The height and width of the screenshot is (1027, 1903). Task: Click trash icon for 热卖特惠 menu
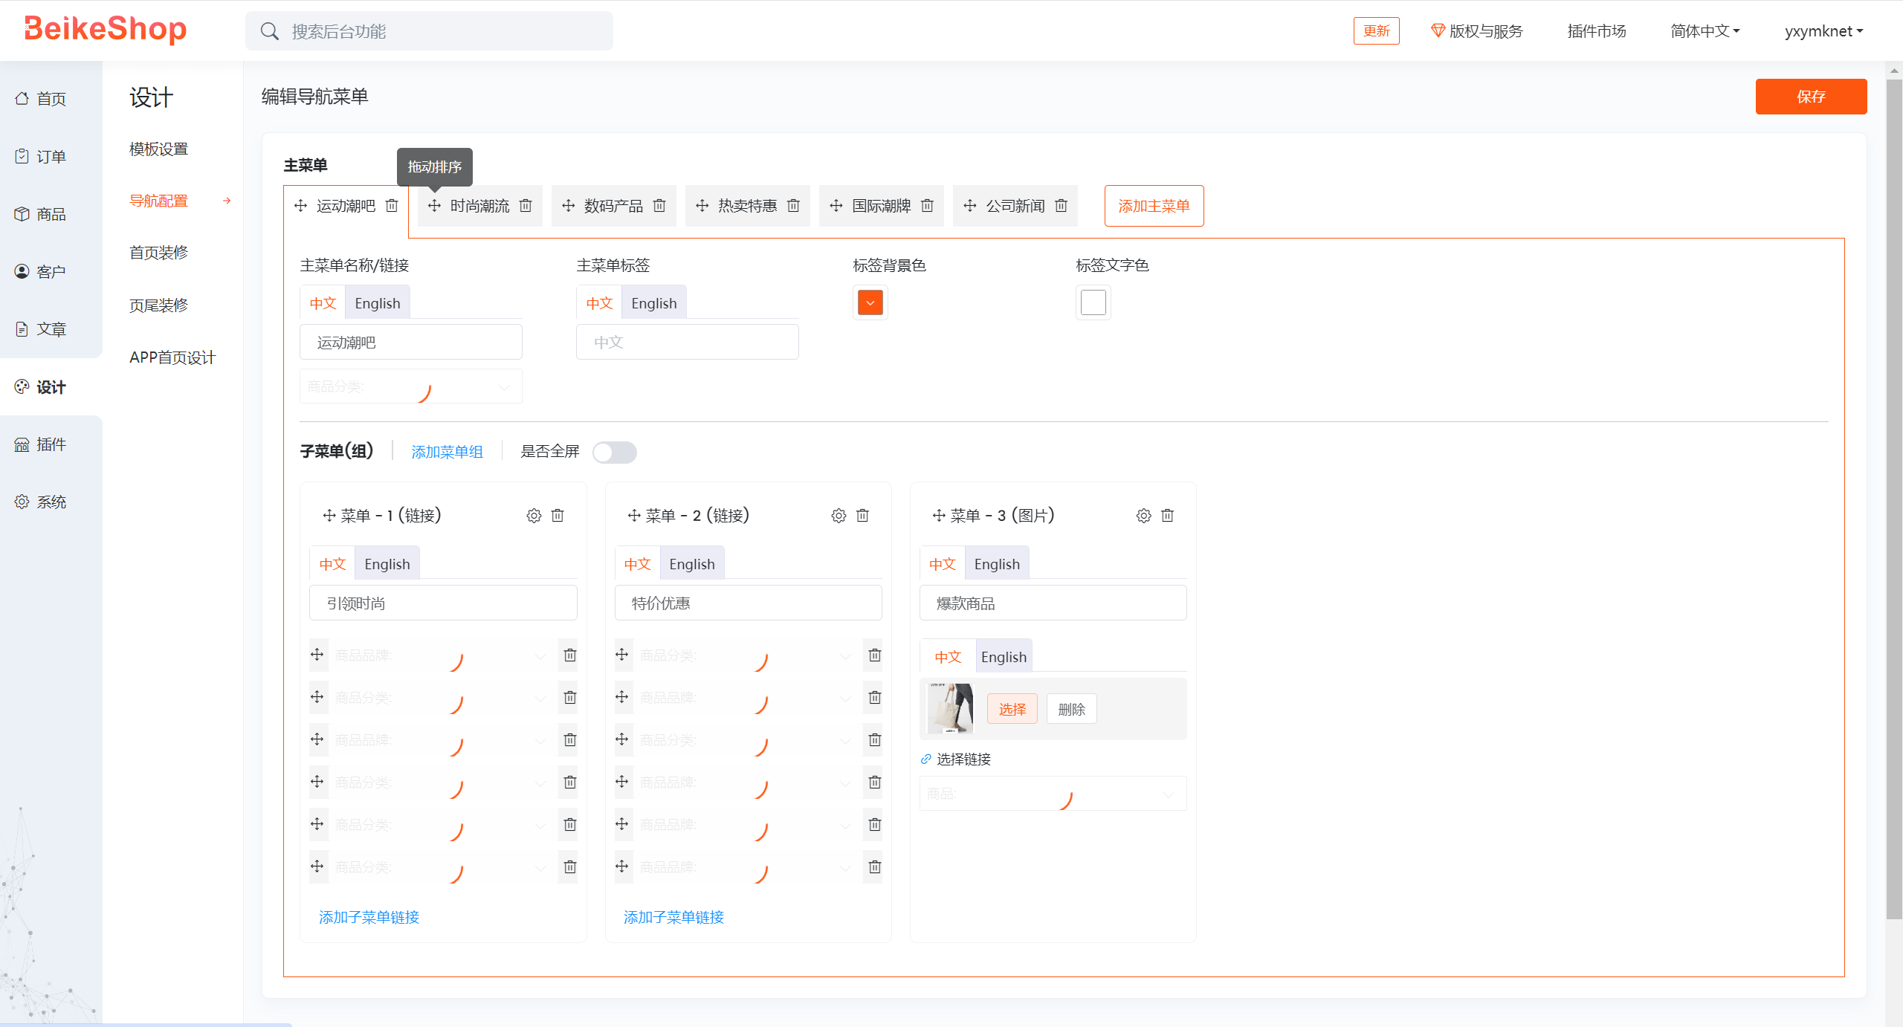[x=793, y=206]
